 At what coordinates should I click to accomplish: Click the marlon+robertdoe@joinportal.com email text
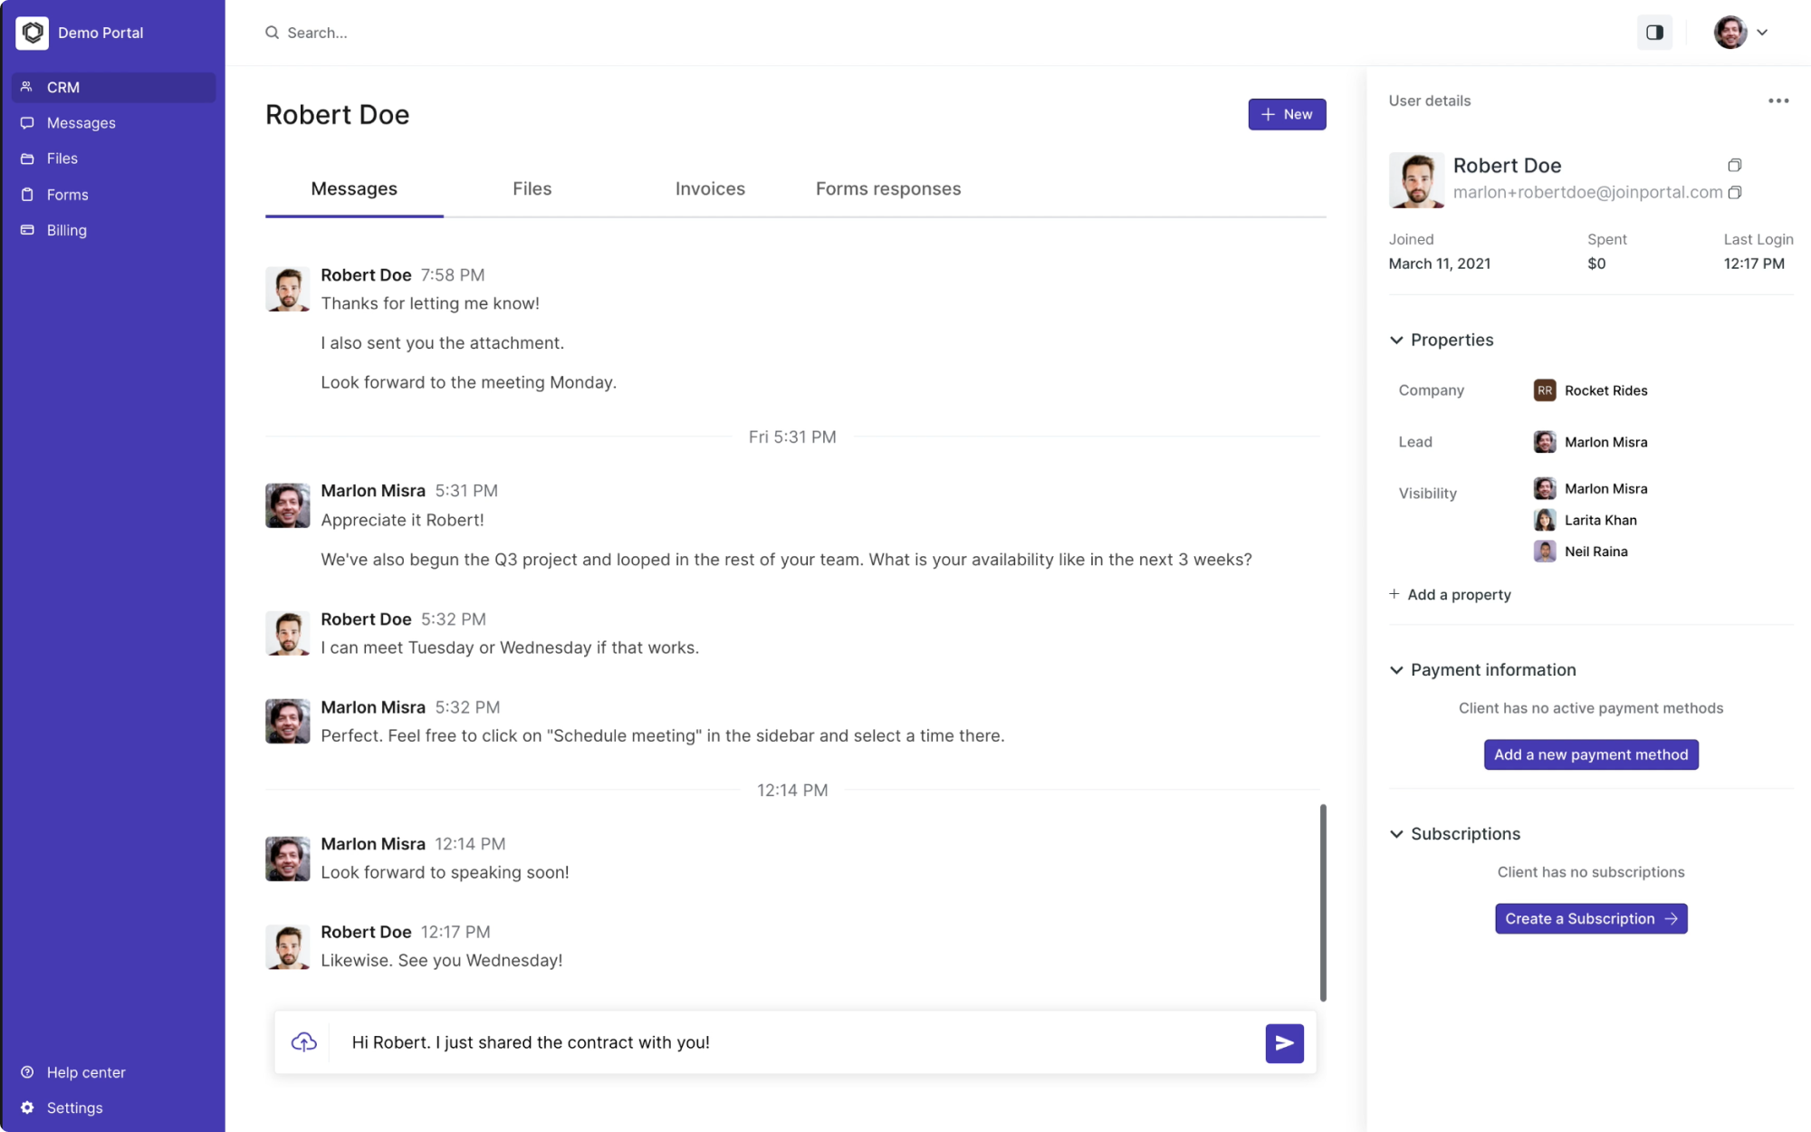[1587, 192]
